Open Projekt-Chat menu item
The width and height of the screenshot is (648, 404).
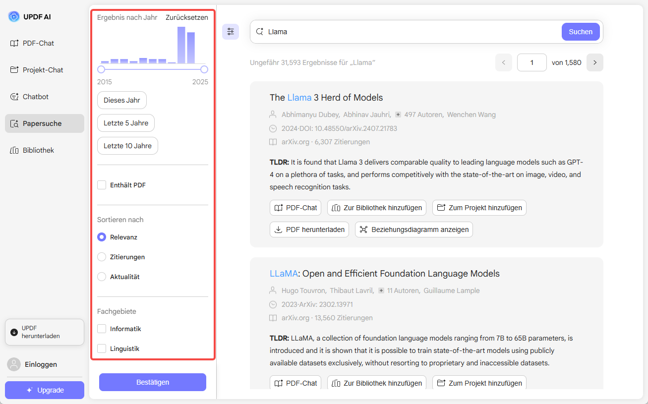(45, 70)
